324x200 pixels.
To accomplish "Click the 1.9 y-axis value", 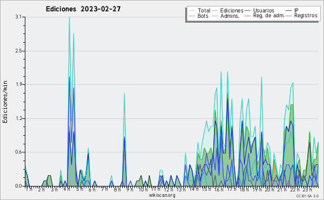I will [x=18, y=84].
